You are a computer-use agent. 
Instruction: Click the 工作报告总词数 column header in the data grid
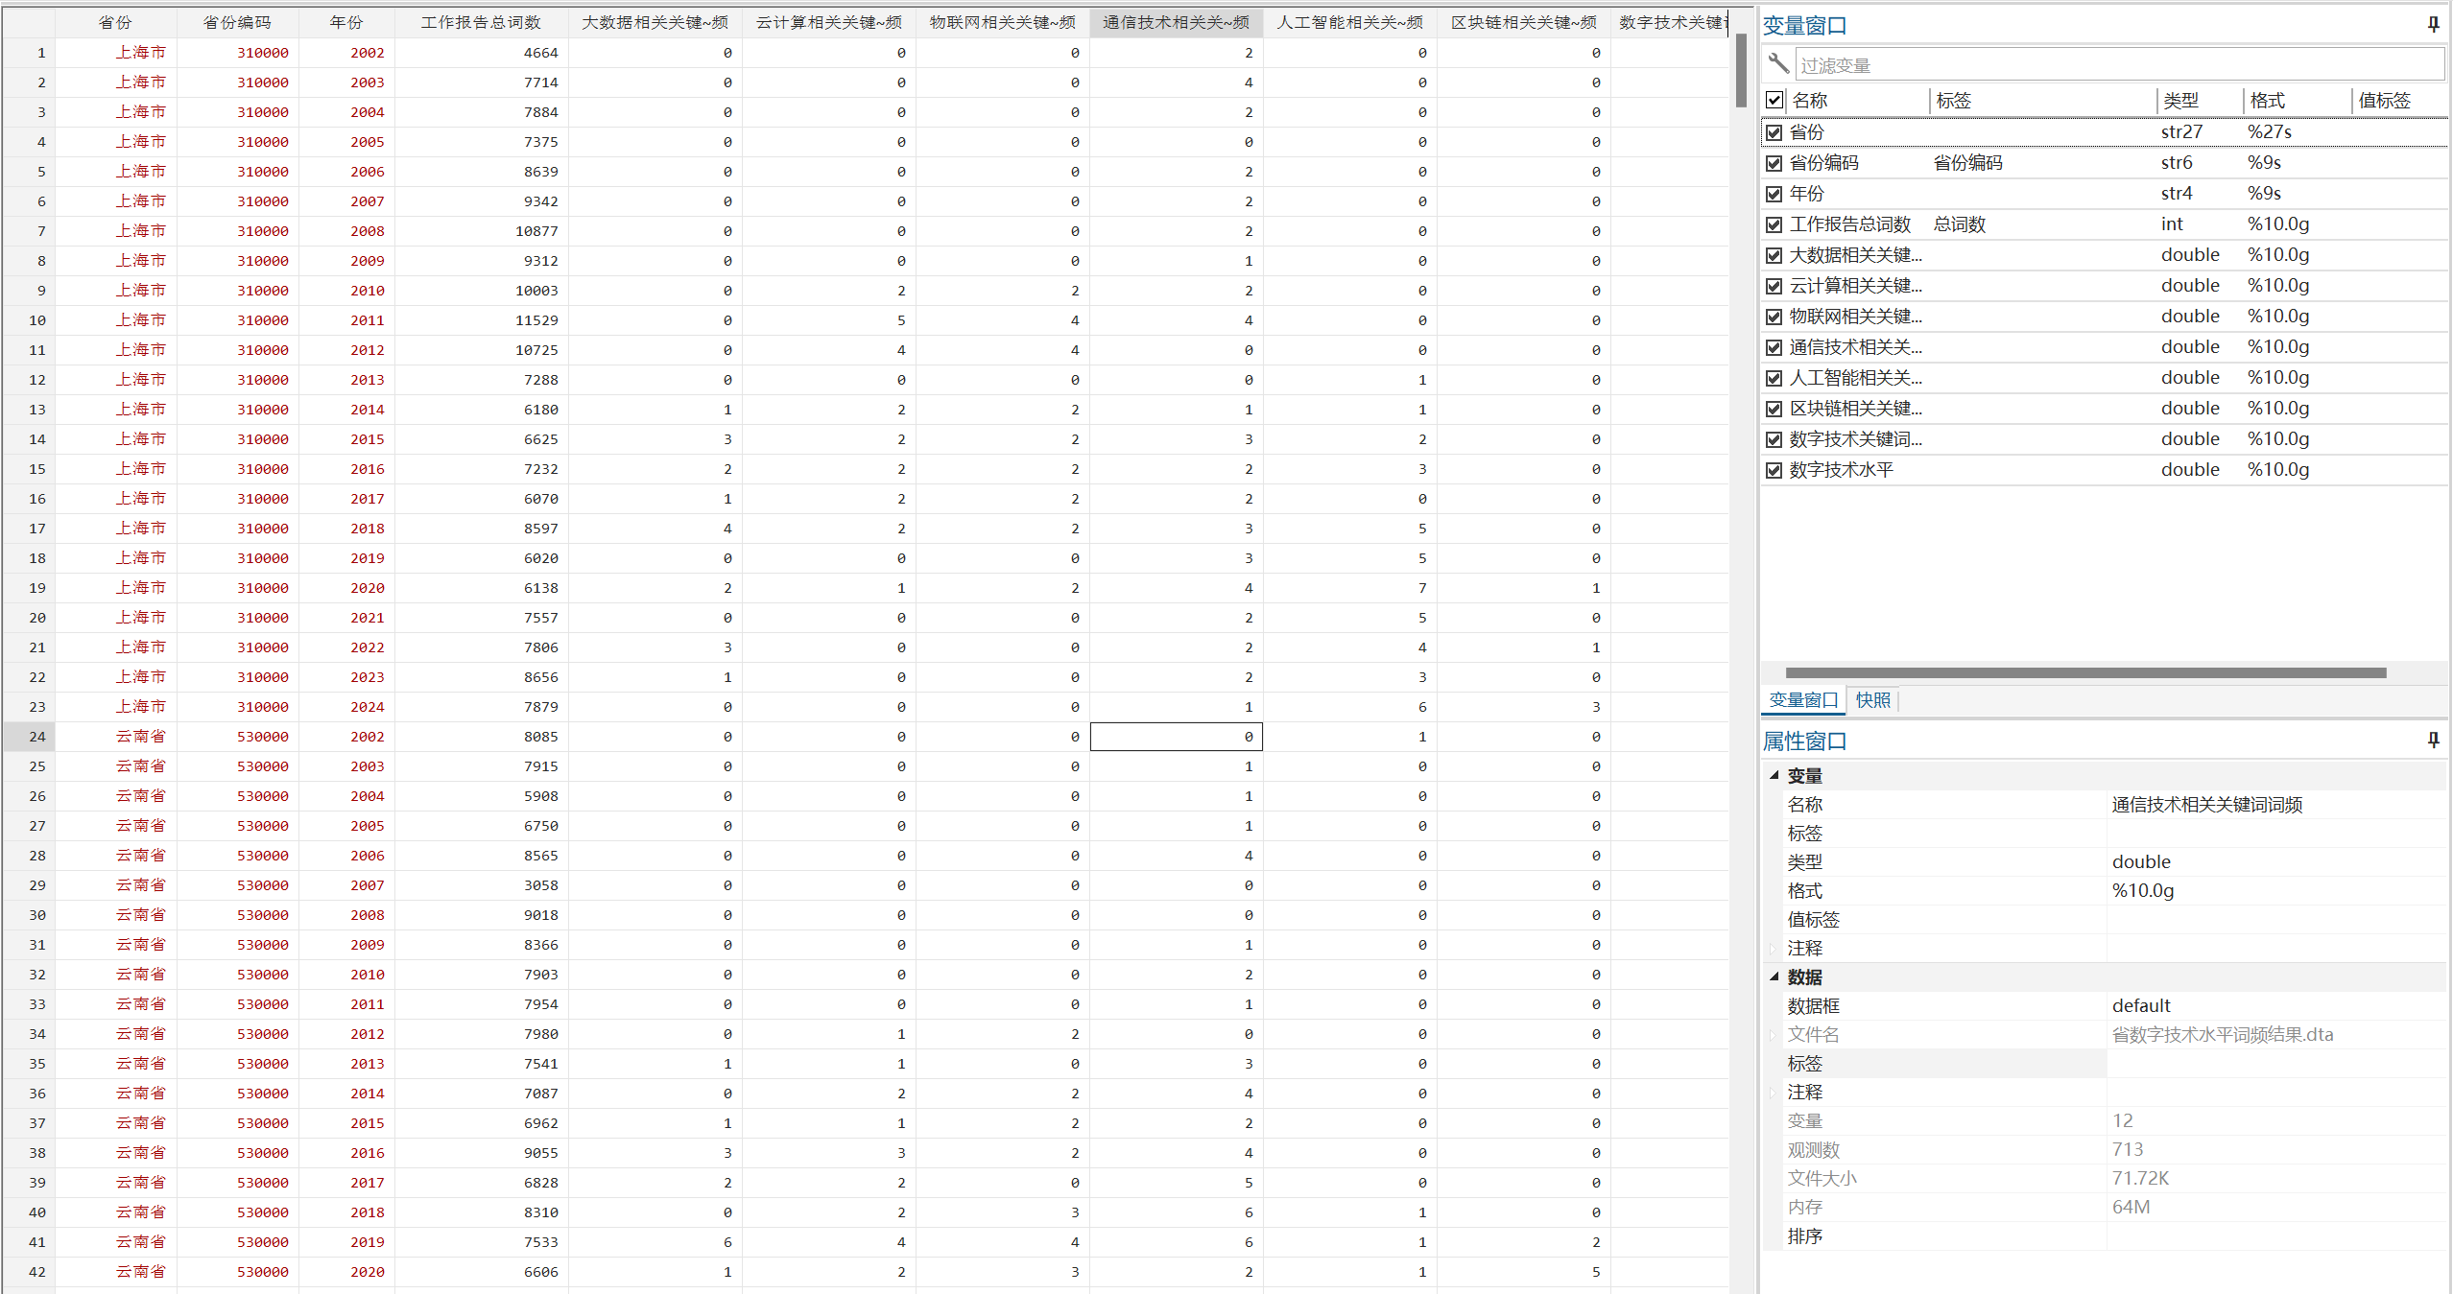pyautogui.click(x=481, y=22)
